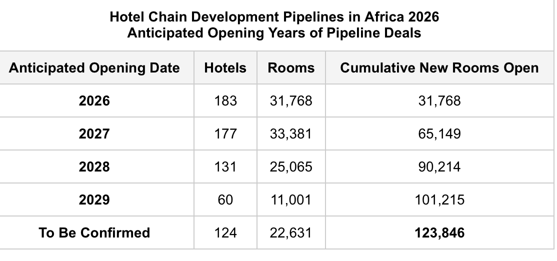Image resolution: width=557 pixels, height=261 pixels.
Task: Click the 2026 row label
Action: [94, 101]
